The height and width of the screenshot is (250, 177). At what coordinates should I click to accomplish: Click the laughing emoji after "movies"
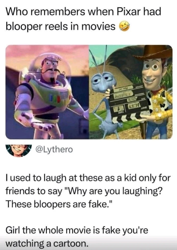(x=124, y=26)
